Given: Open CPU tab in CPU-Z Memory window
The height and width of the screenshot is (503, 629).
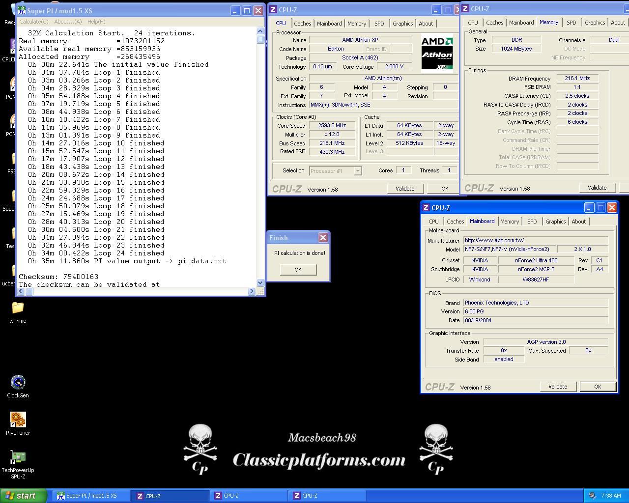Looking at the screenshot, I should tap(473, 23).
